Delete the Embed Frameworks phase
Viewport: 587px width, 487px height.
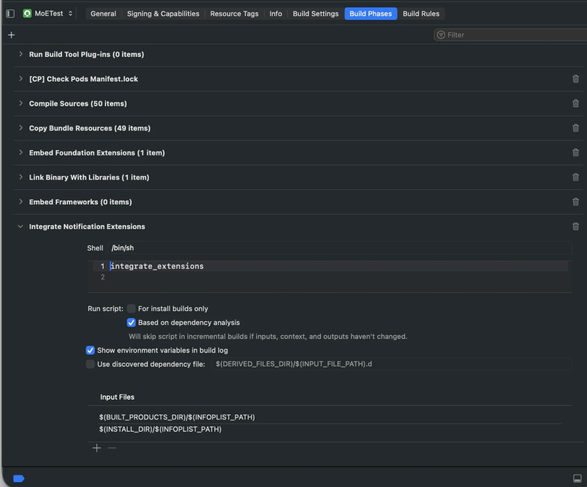(575, 202)
